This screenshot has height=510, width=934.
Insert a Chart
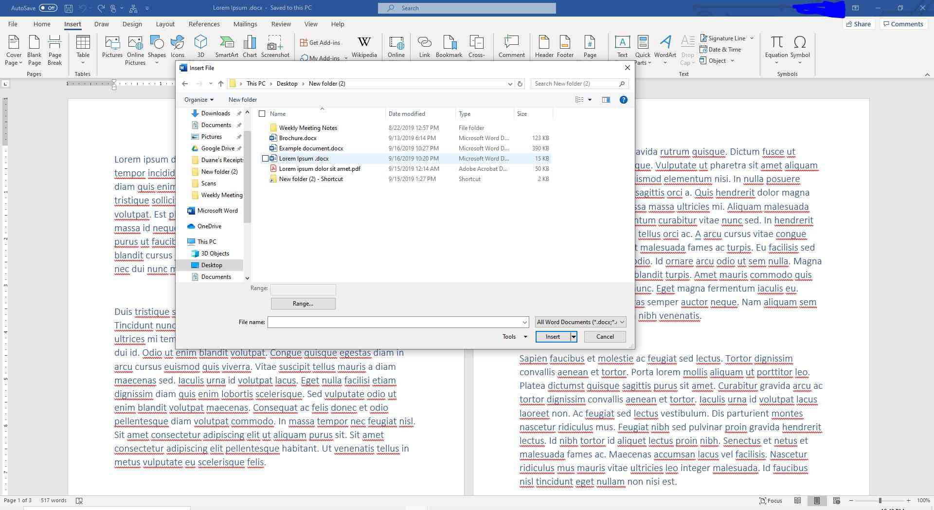(250, 47)
